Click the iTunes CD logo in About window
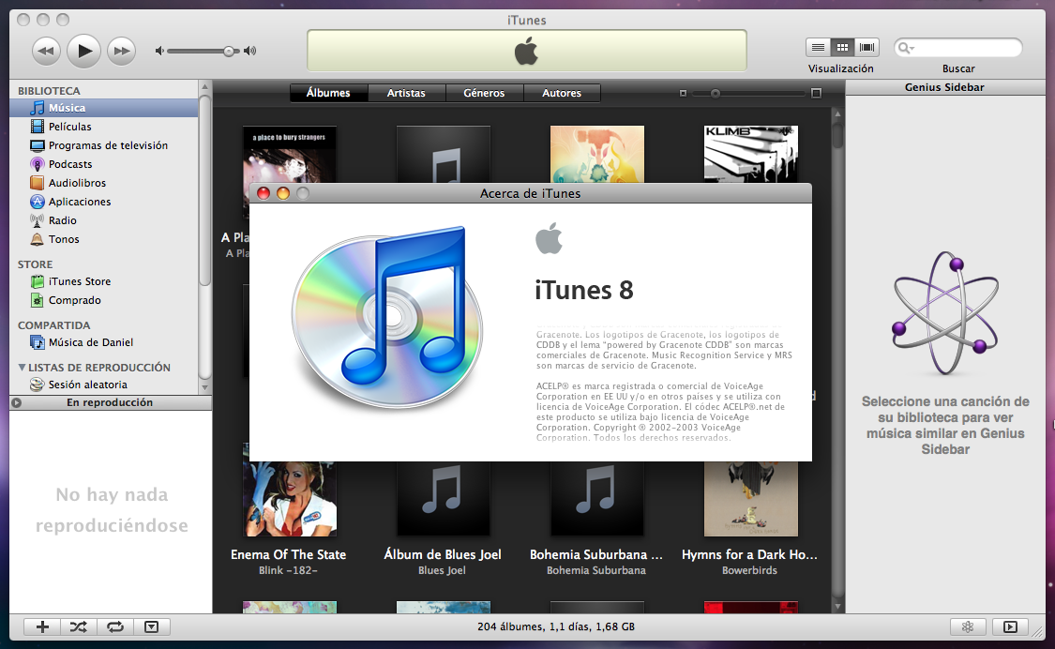The image size is (1055, 649). (388, 318)
